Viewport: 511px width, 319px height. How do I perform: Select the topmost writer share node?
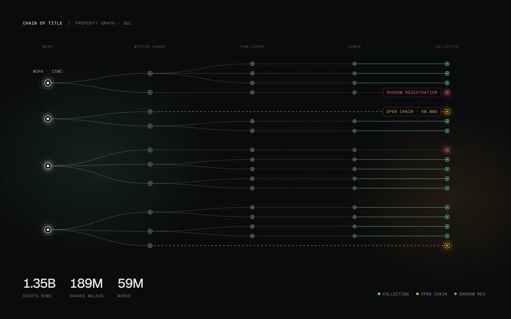pyautogui.click(x=150, y=73)
